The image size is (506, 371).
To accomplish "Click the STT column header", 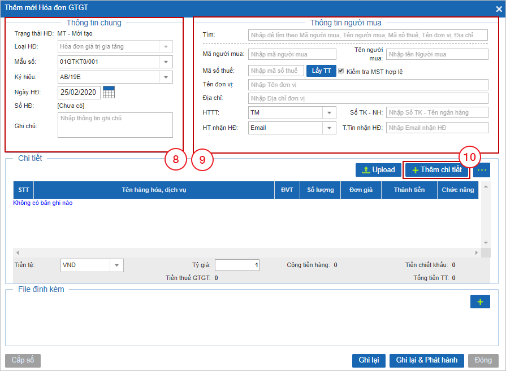I will click(24, 190).
